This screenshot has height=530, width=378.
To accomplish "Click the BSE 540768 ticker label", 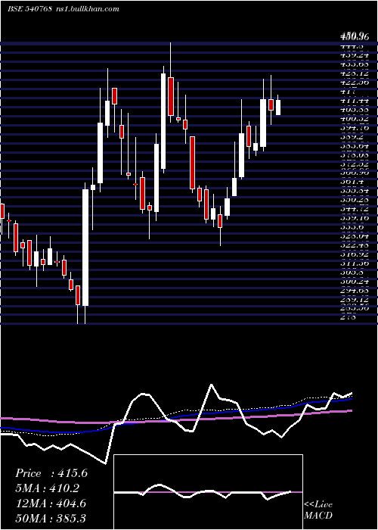I will point(29,9).
